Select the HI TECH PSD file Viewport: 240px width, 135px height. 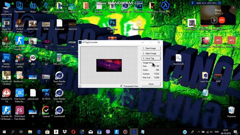(46, 94)
